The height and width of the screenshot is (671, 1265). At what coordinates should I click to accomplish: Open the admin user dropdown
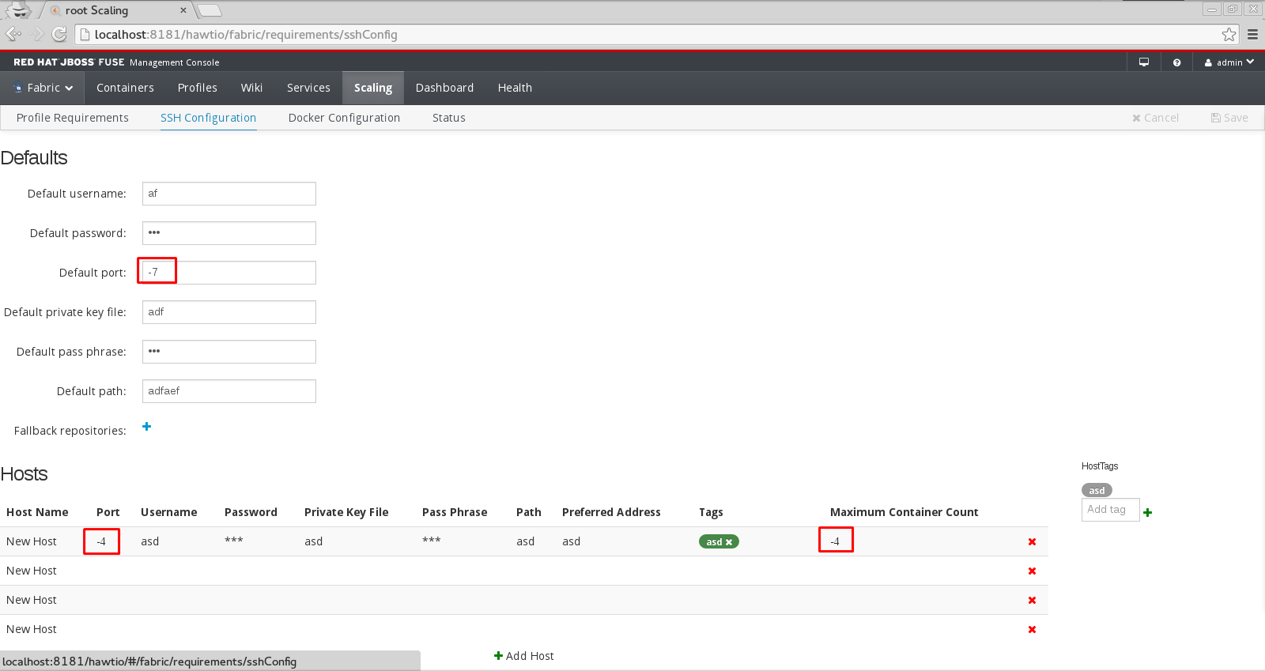point(1229,62)
